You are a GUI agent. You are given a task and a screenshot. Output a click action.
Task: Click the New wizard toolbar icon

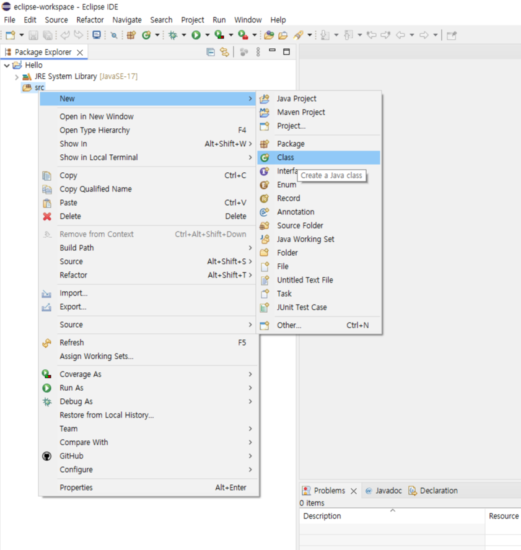pos(11,35)
